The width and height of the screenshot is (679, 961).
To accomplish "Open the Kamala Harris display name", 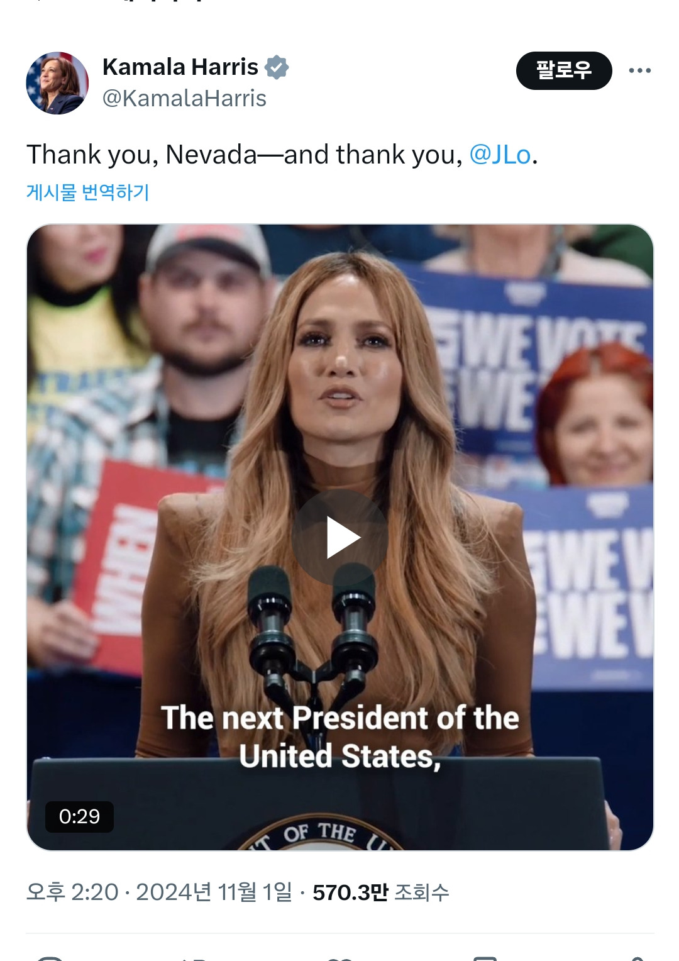I will point(180,67).
